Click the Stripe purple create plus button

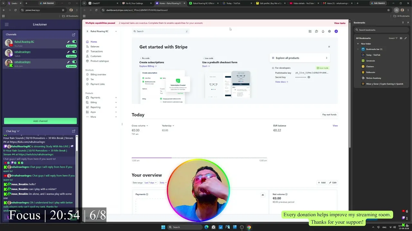tap(336, 31)
